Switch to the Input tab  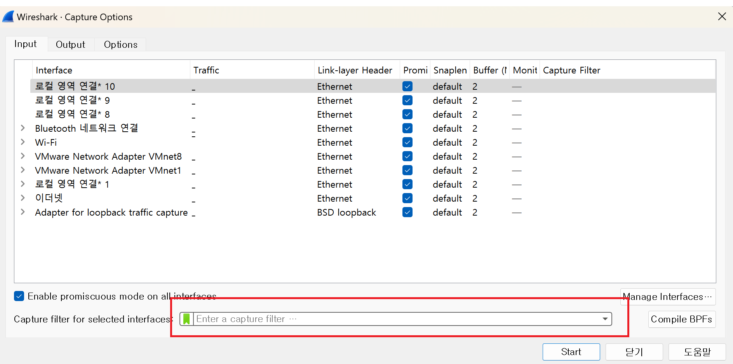[x=26, y=44]
